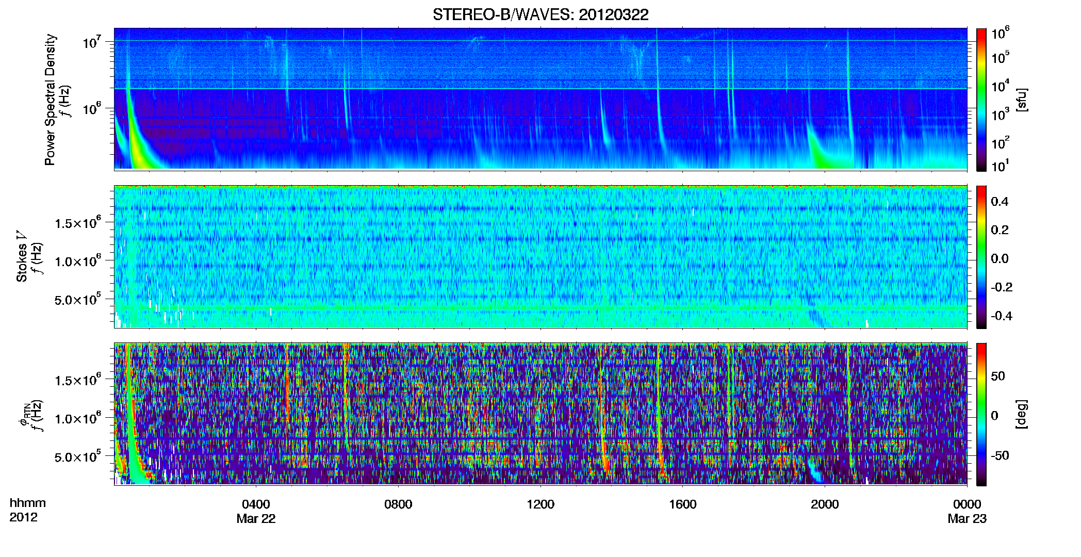Click the [deg] colorbar unit label

point(1021,414)
